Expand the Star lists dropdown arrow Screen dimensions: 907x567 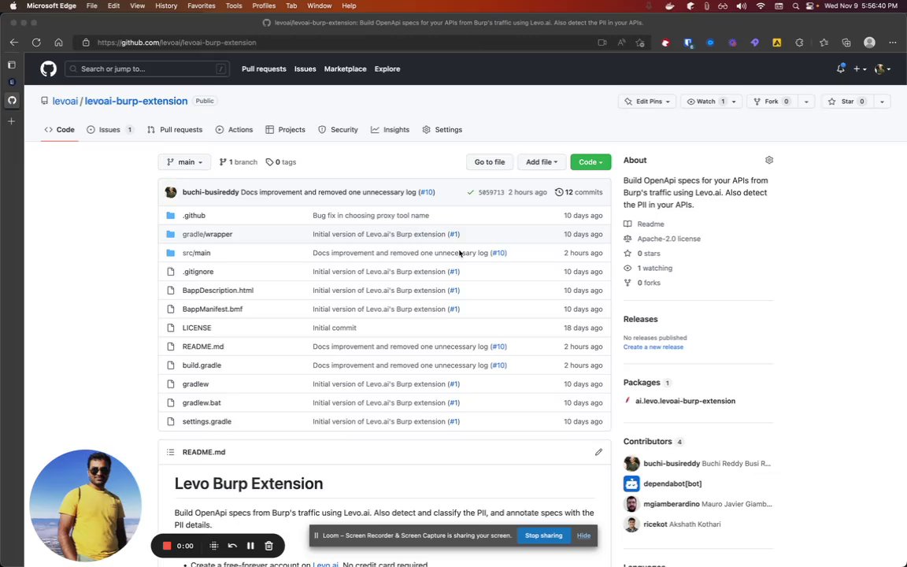pyautogui.click(x=882, y=102)
